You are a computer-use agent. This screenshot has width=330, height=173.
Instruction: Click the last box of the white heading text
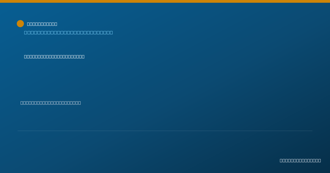[56, 24]
